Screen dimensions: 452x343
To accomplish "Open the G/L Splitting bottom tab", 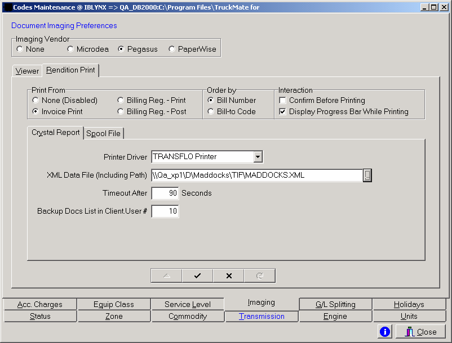I will click(335, 304).
